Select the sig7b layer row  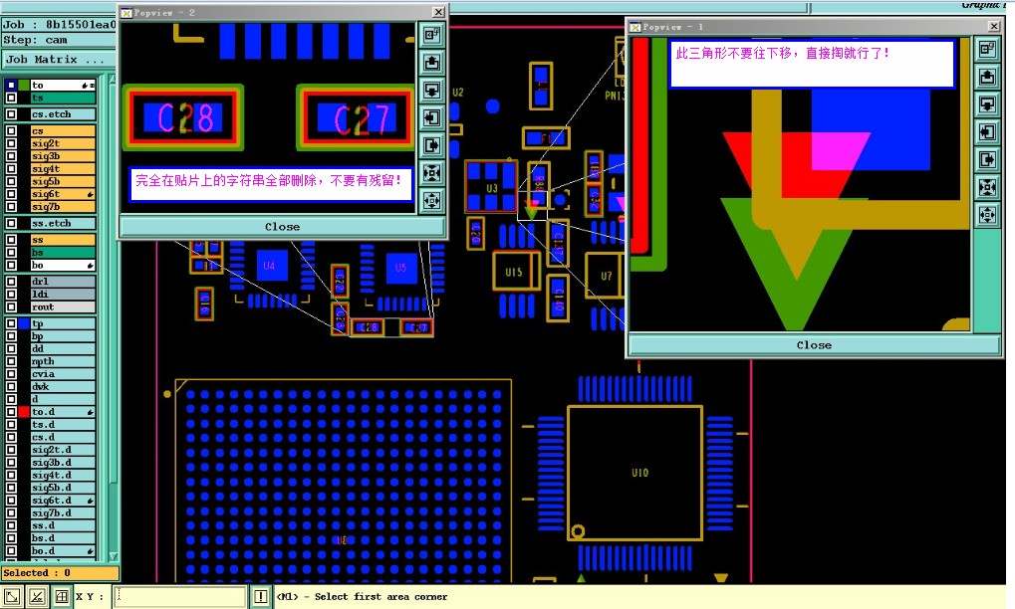point(63,207)
